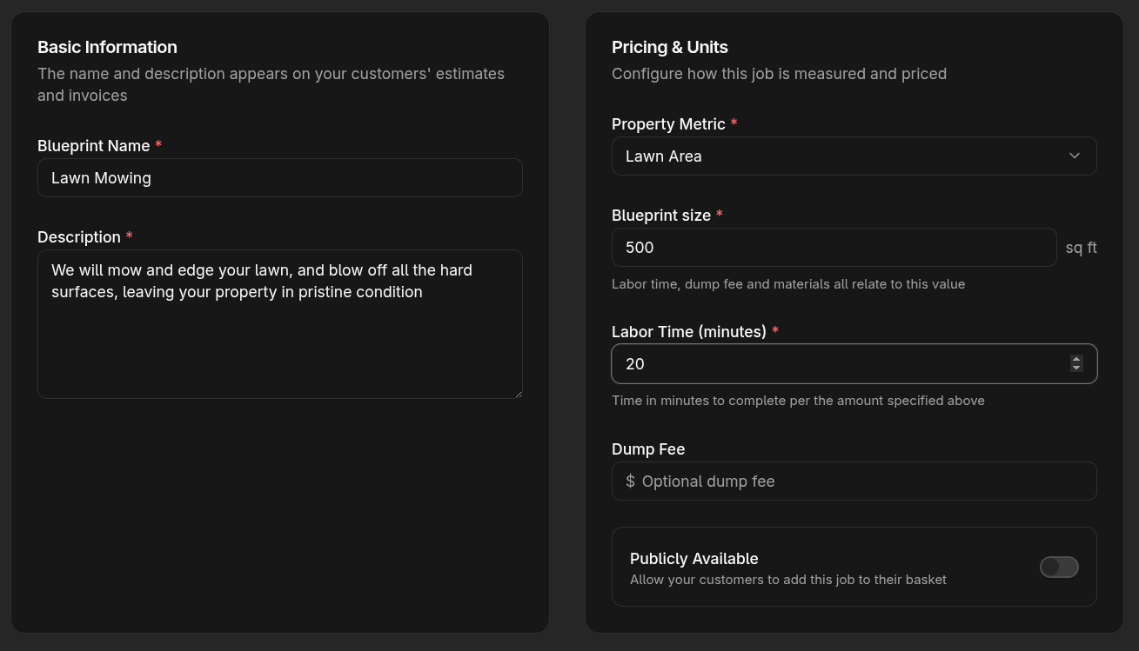
Task: Click the sq ft unit text
Action: pos(1081,248)
